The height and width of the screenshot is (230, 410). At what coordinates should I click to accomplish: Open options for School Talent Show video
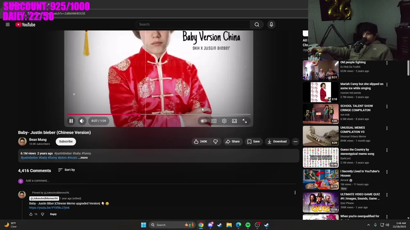[x=387, y=106]
